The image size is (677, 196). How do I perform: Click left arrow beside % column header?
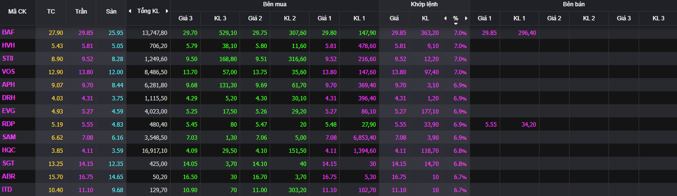point(445,18)
